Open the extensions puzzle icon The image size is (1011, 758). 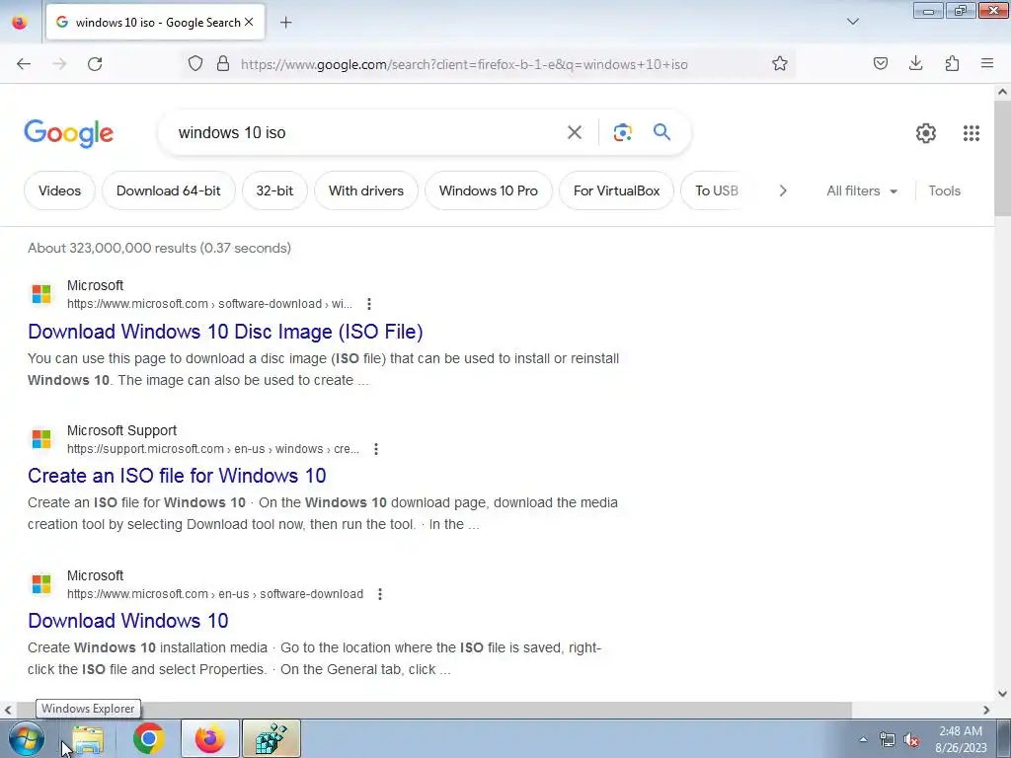(952, 63)
